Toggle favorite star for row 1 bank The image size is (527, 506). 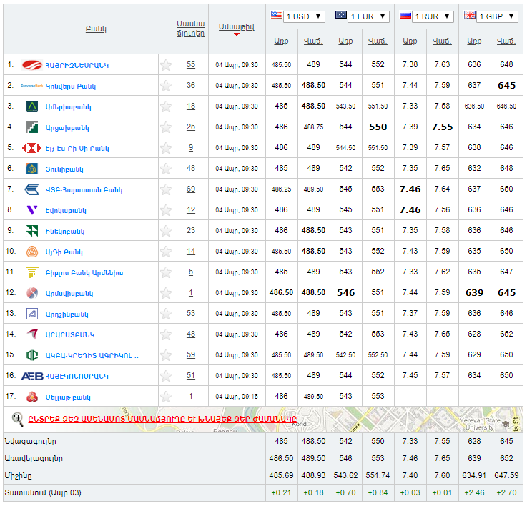tap(166, 65)
